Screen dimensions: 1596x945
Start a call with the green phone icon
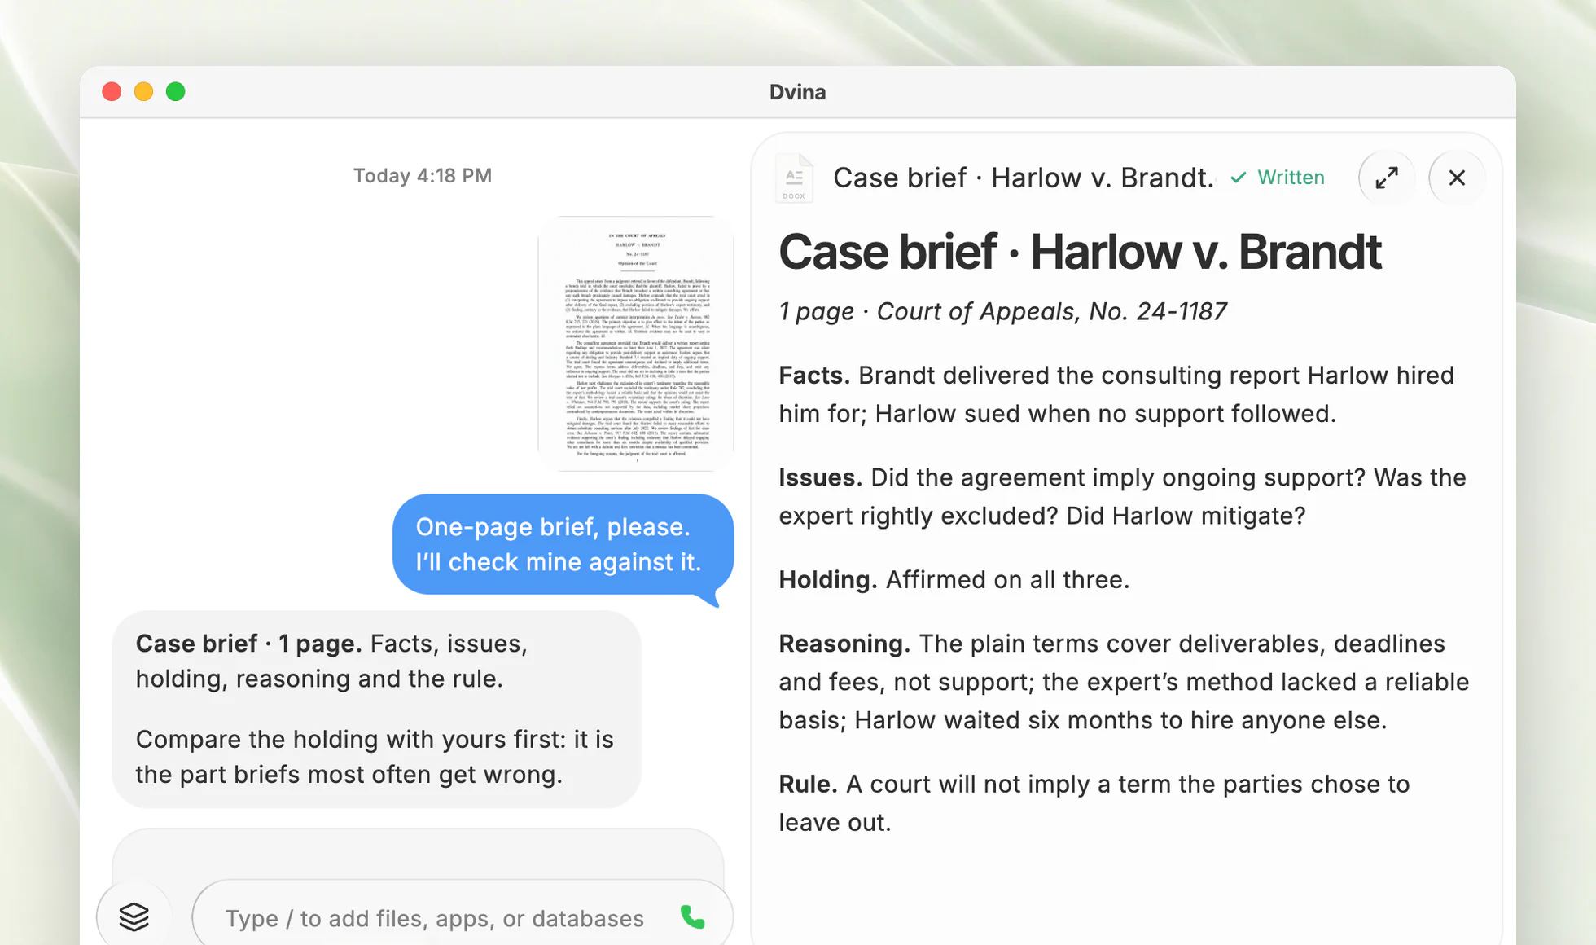point(692,917)
